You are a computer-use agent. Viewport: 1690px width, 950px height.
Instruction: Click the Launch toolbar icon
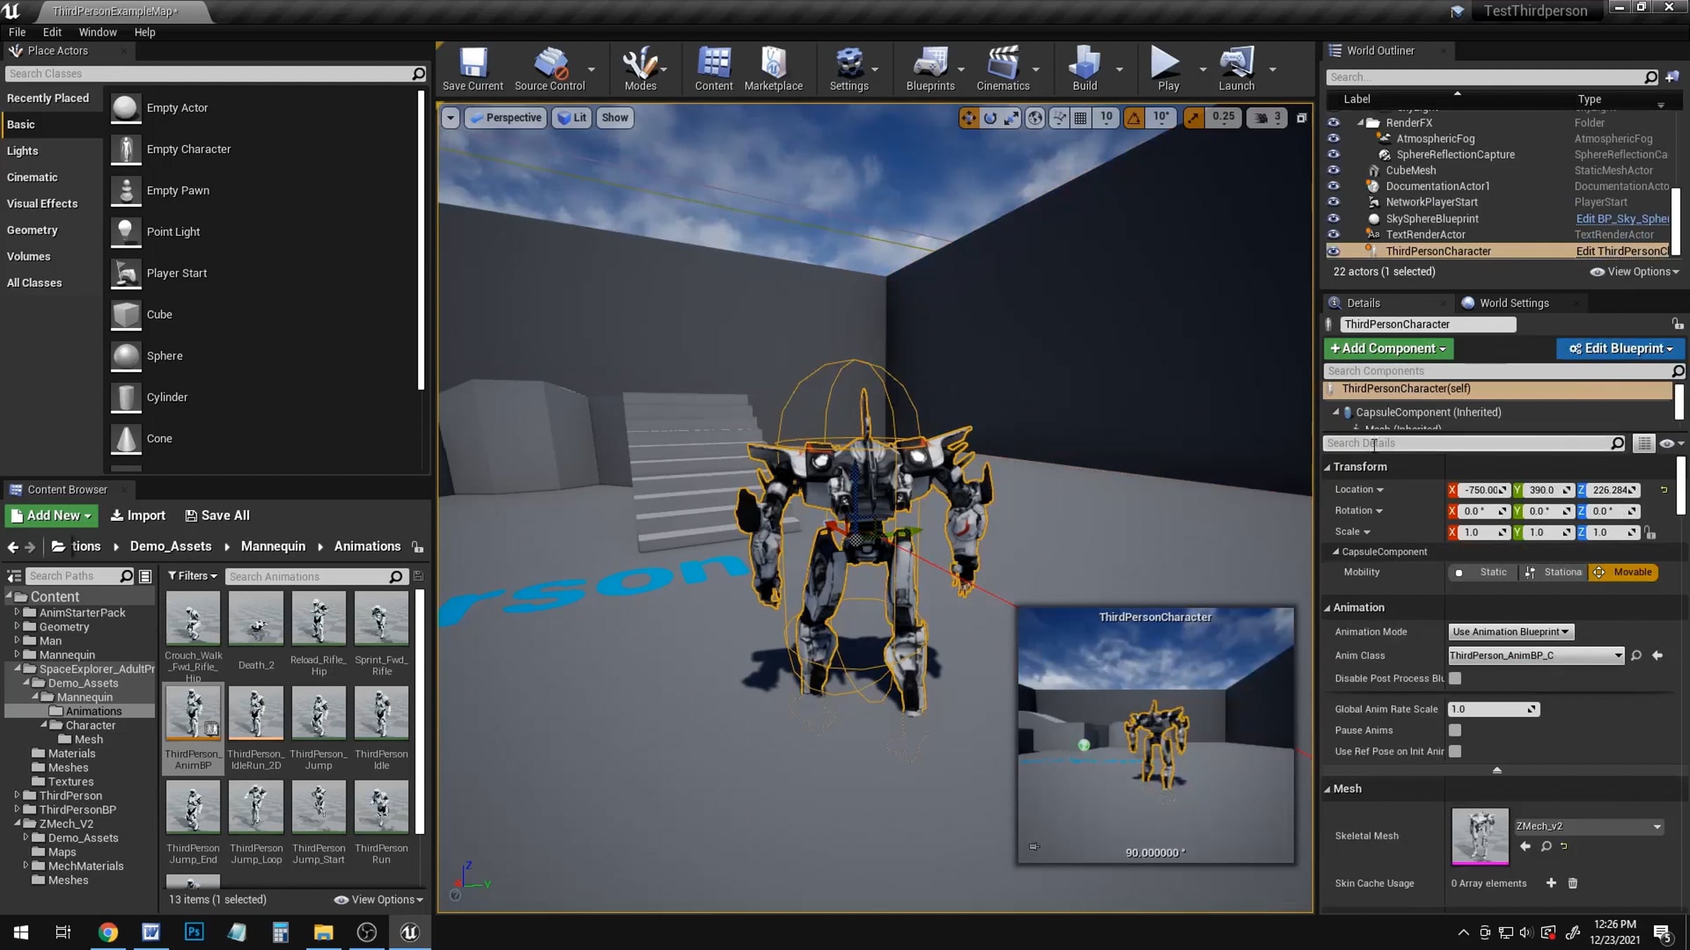1237,69
